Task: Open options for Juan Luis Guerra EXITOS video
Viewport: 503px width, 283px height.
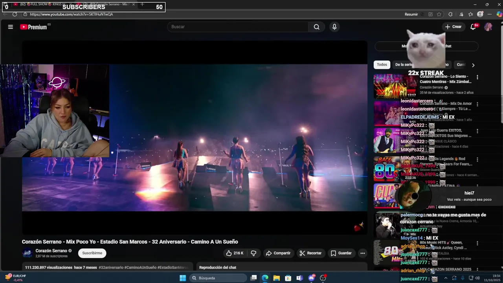Action: [477, 131]
